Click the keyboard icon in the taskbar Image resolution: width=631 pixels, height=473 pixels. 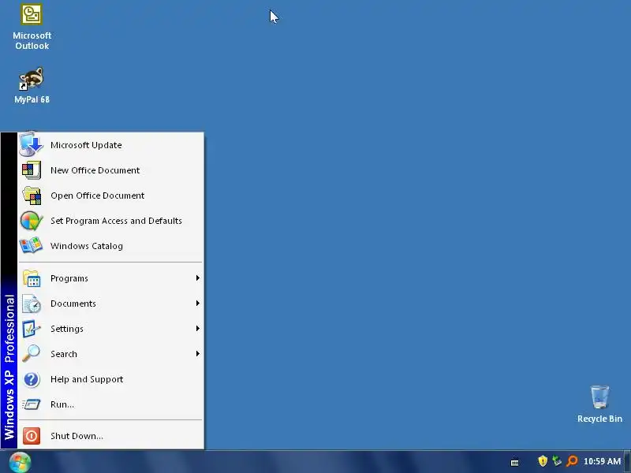tap(515, 463)
